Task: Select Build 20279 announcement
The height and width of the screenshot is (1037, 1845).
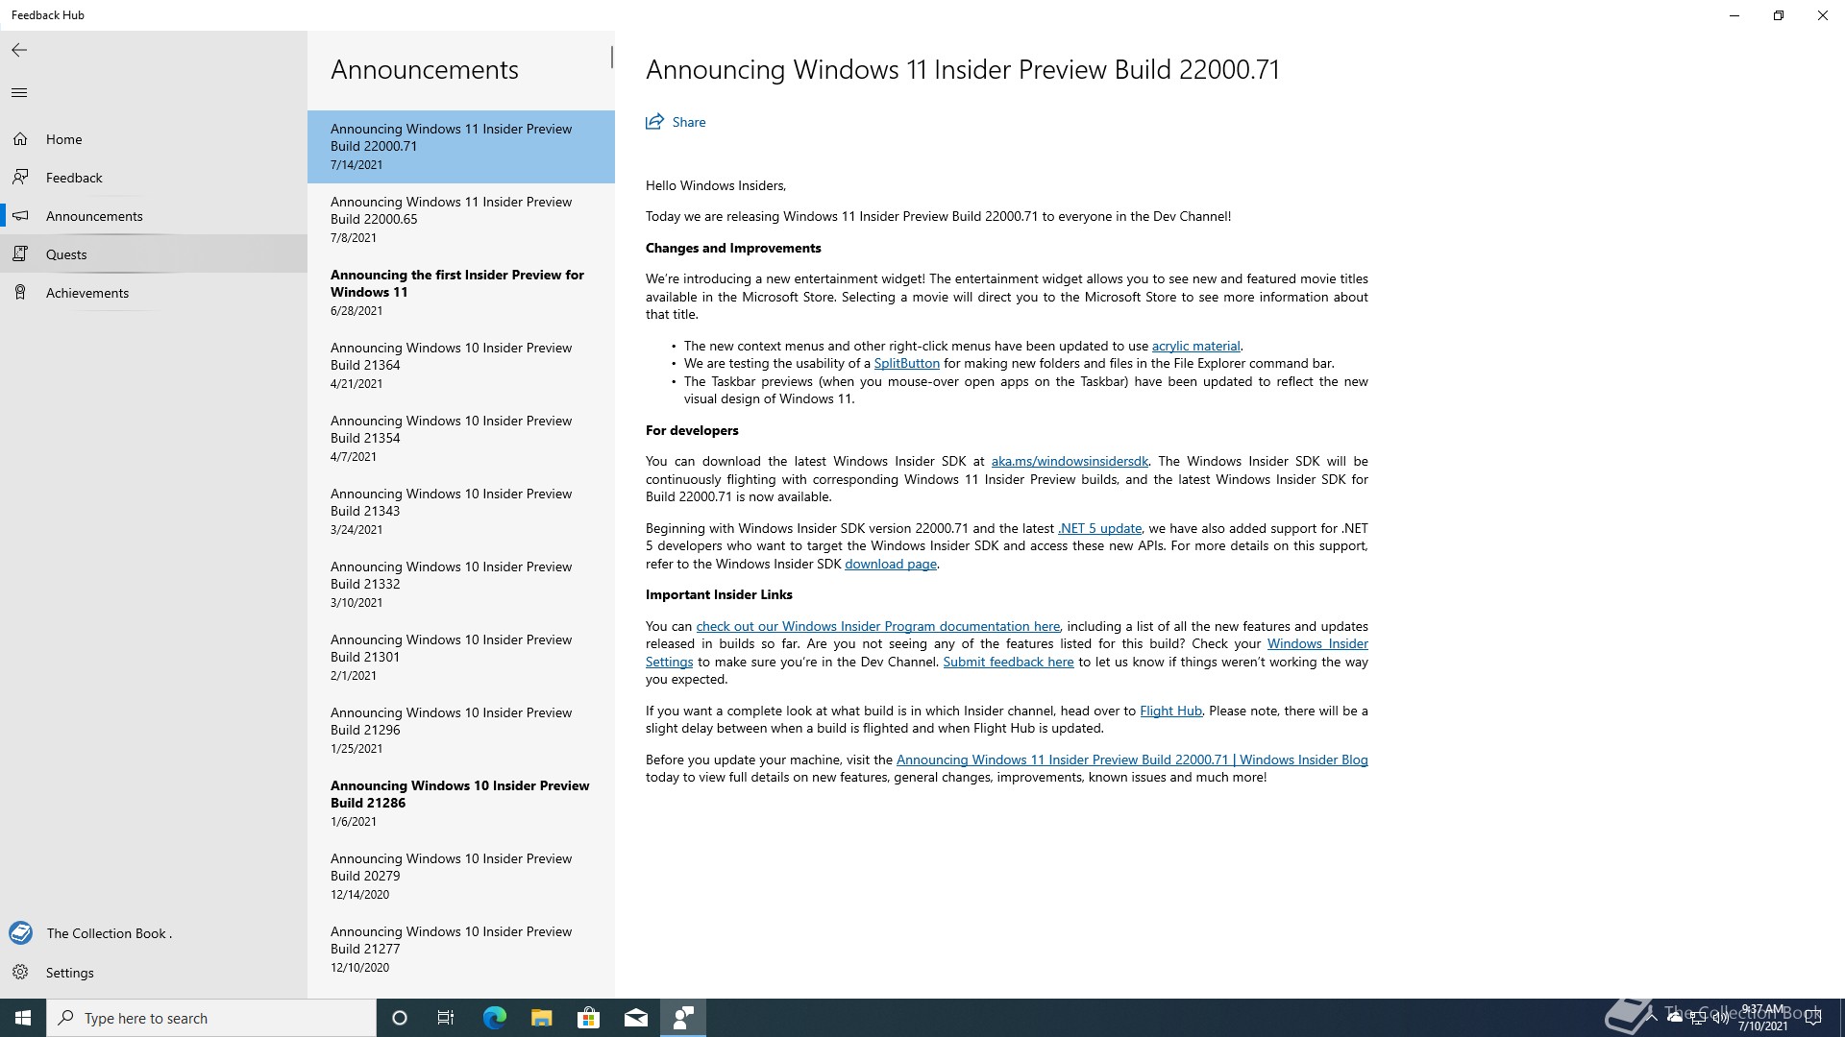Action: [x=461, y=877]
